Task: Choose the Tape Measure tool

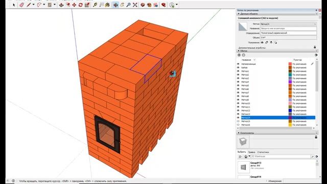Action: (x=95, y=5)
